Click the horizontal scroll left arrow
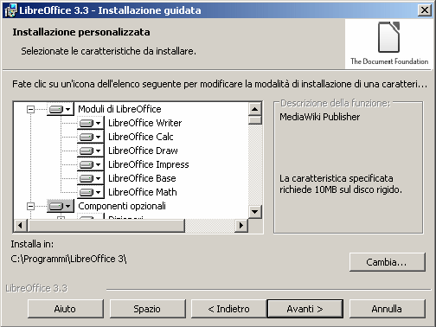Viewport: 436px width, 327px height. (x=20, y=225)
